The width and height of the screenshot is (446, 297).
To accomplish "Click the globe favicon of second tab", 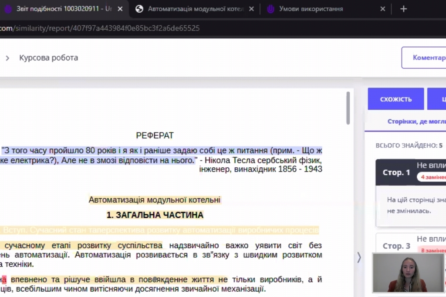I will pos(139,9).
